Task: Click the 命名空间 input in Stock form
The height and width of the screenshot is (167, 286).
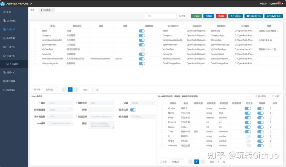Action: pos(101,117)
